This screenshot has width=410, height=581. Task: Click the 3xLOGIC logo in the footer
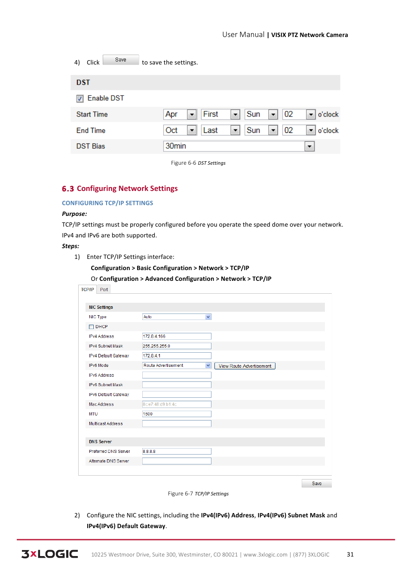click(x=50, y=554)
